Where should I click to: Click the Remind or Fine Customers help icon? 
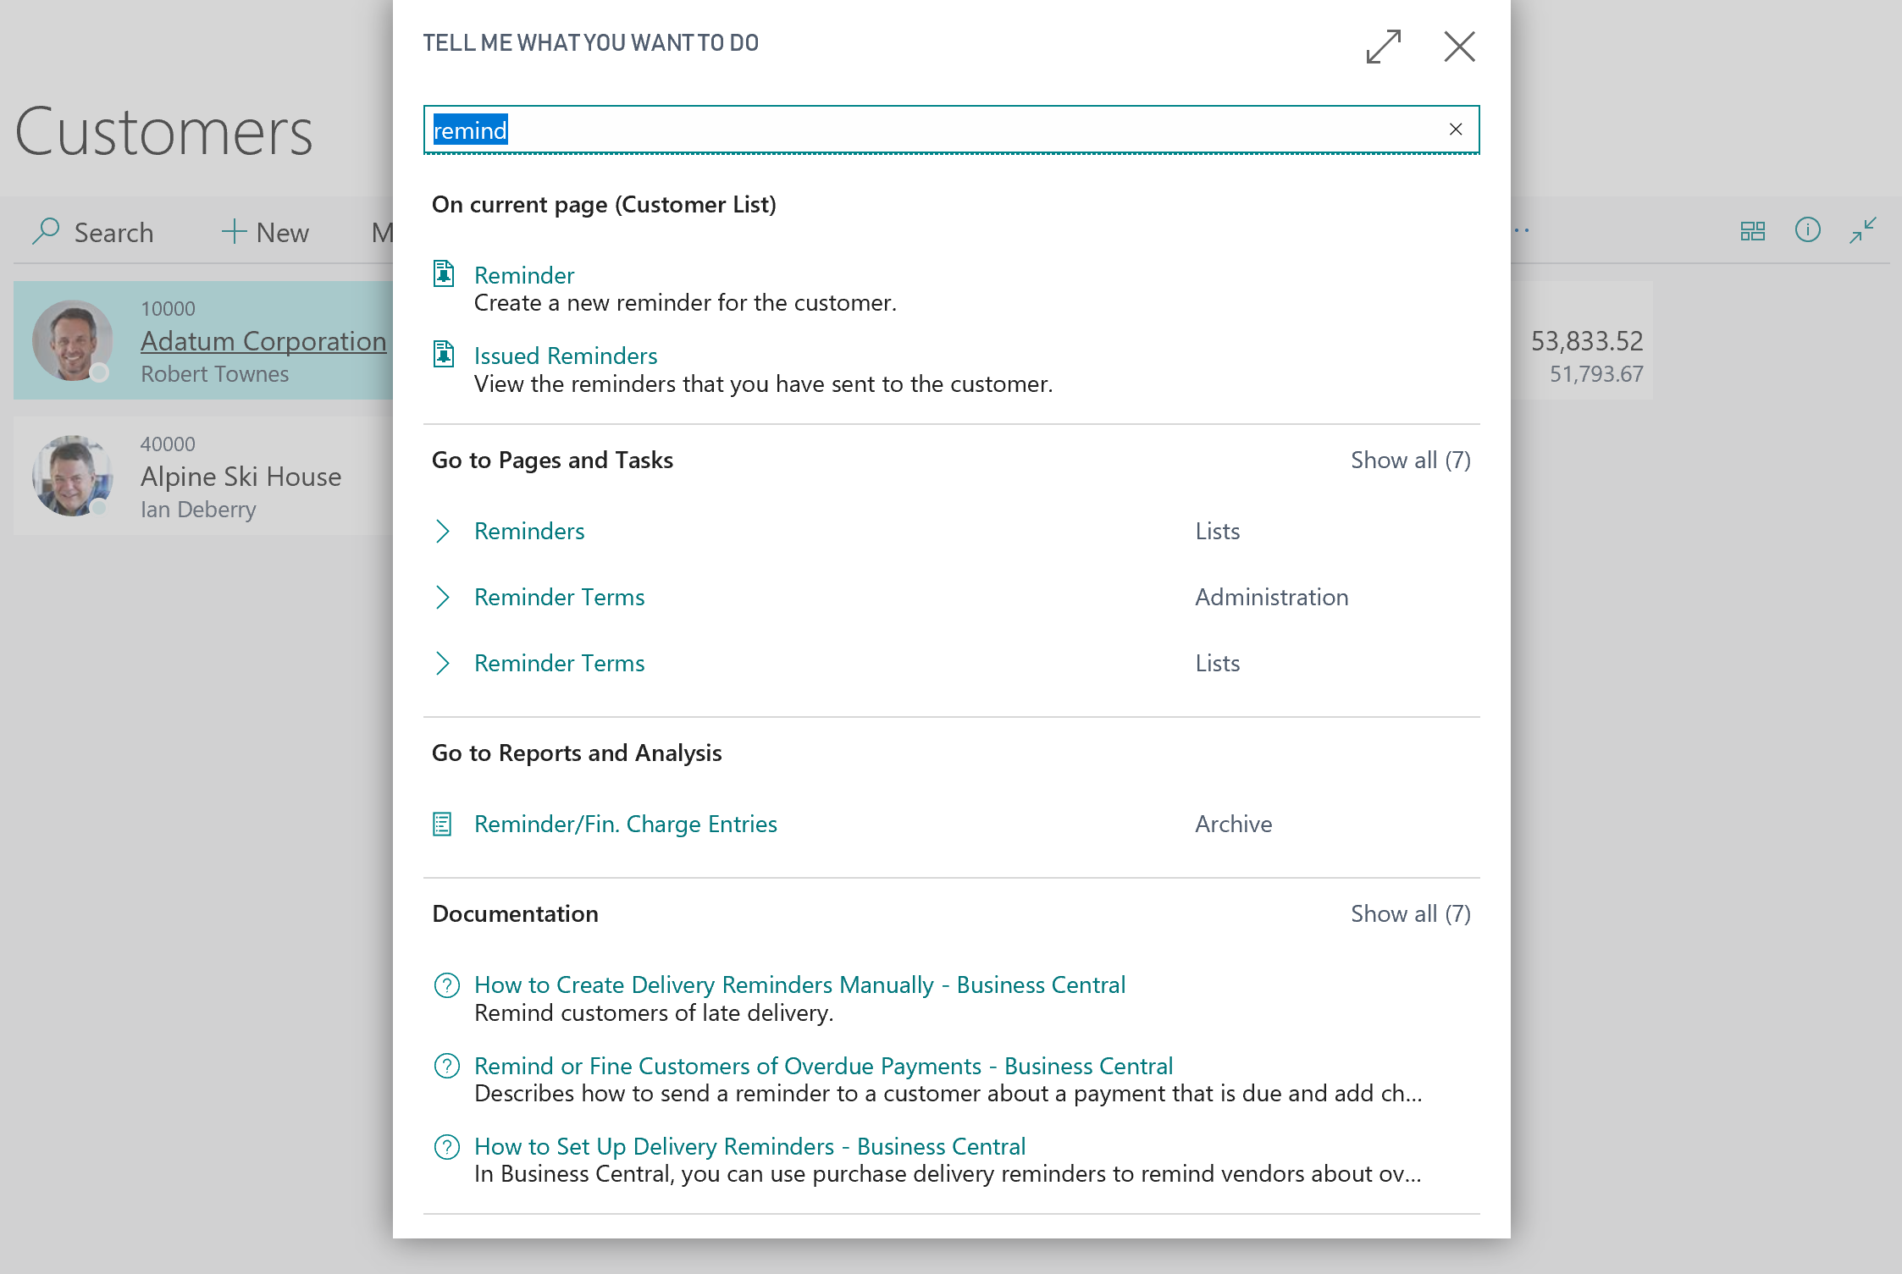pos(445,1065)
